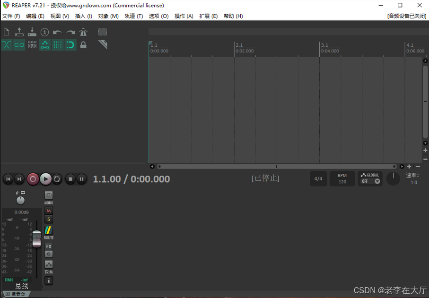Toggle the repeat loop button
The height and width of the screenshot is (298, 429).
pyautogui.click(x=57, y=179)
